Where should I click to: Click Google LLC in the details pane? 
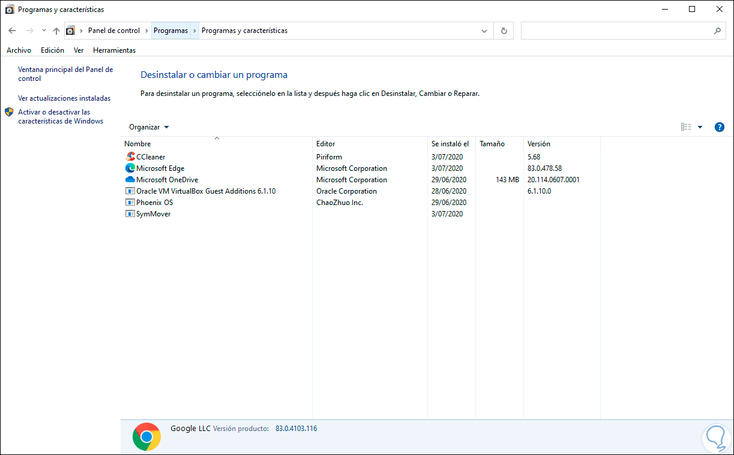(x=190, y=429)
